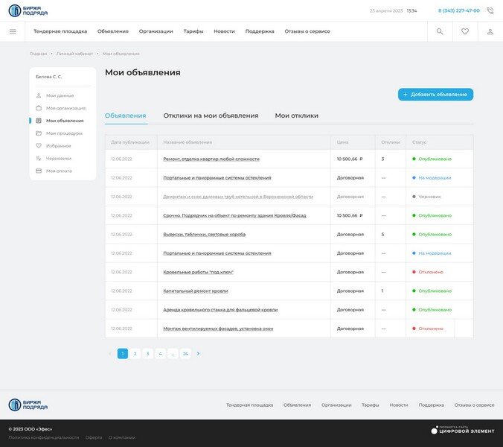Open Отзывы о сервисе in top menu
The image size is (503, 447).
[x=307, y=31]
